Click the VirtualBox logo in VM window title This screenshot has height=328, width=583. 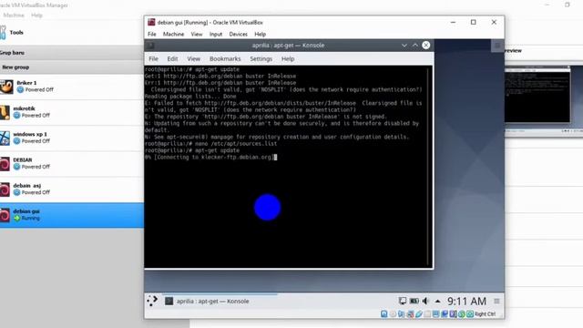pos(151,22)
